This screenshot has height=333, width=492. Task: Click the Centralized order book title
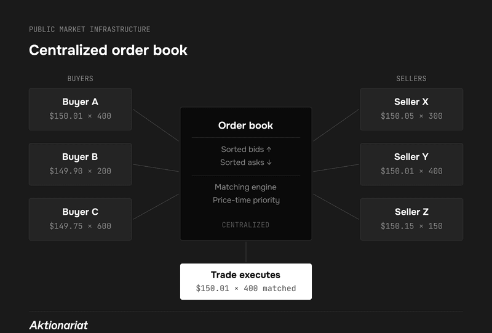coord(108,50)
